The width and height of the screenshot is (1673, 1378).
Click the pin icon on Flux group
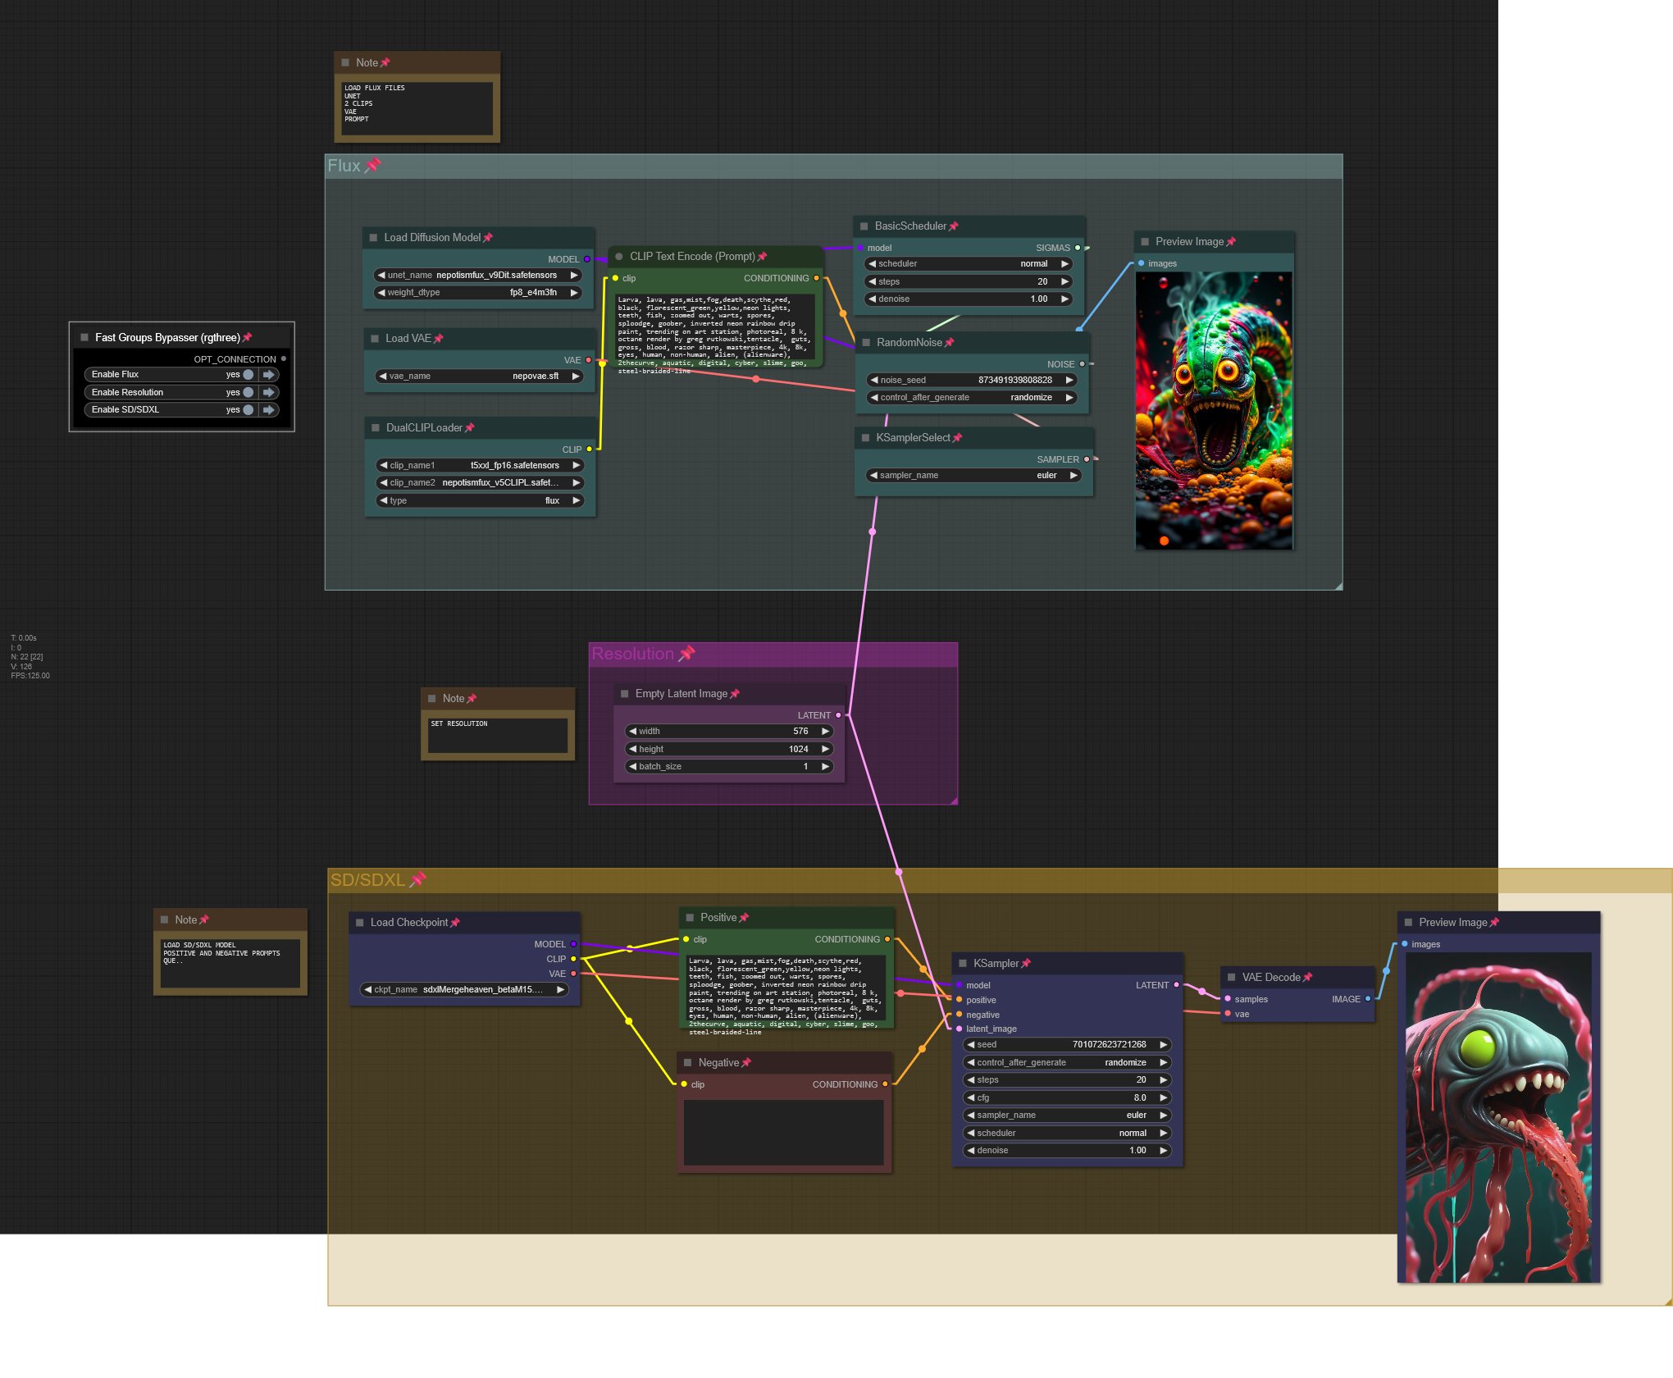click(373, 165)
